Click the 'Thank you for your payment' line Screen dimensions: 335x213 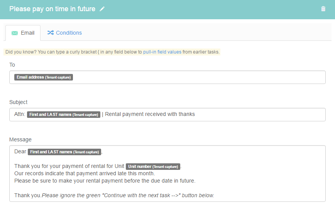coord(69,166)
